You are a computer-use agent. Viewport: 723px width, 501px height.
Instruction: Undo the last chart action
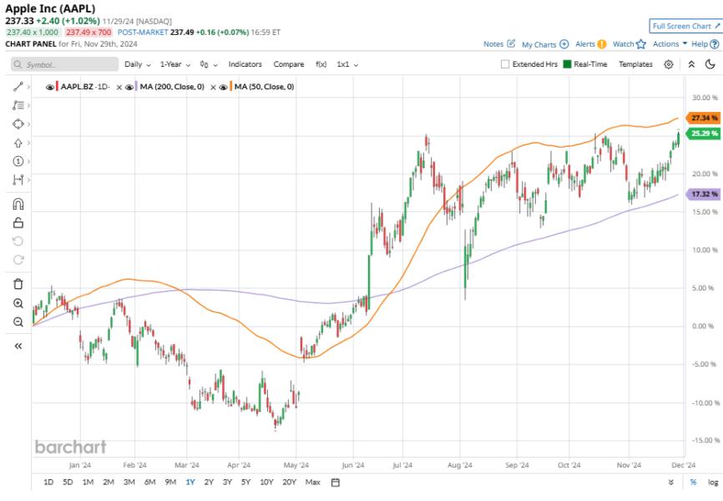(18, 241)
